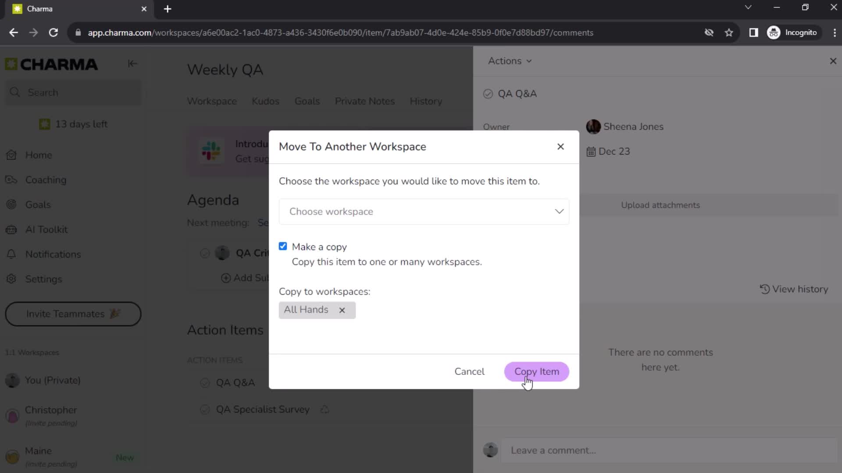Image resolution: width=842 pixels, height=473 pixels.
Task: Click Cancel in the dialog
Action: (x=469, y=371)
